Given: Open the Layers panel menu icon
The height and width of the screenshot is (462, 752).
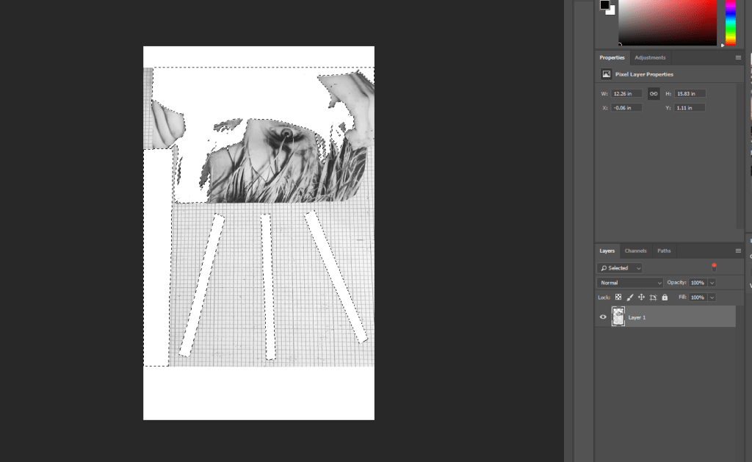Looking at the screenshot, I should click(x=738, y=250).
